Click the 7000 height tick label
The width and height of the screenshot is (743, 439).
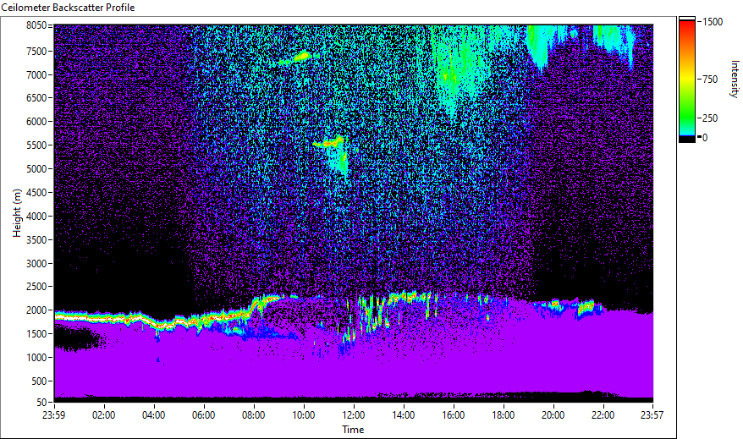[36, 74]
